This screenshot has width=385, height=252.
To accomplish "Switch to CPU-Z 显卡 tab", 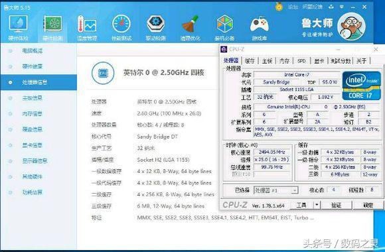I will pyautogui.click(x=319, y=60).
